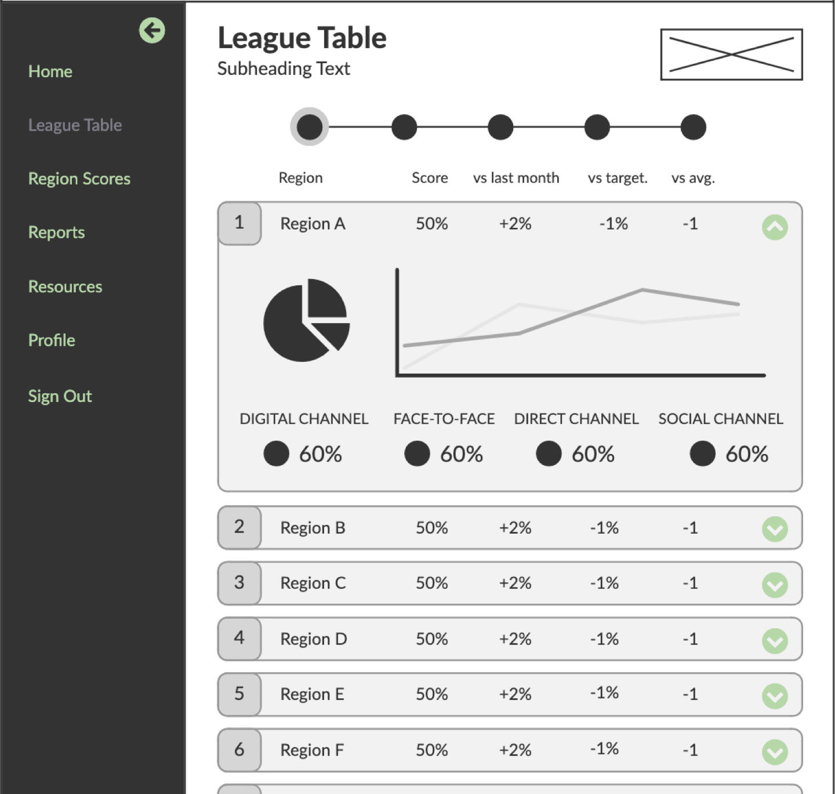Expand the Region B row

click(x=774, y=528)
